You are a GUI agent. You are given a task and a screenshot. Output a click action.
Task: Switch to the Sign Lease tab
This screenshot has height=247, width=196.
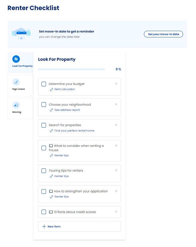click(x=20, y=85)
